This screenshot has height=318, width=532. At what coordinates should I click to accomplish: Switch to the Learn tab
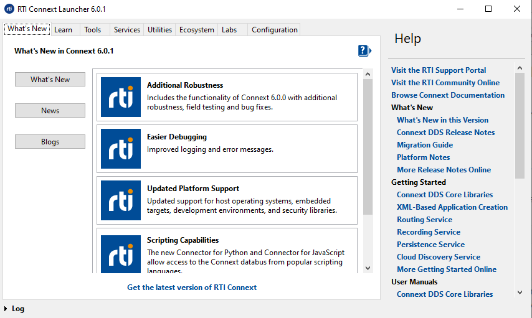pos(63,30)
